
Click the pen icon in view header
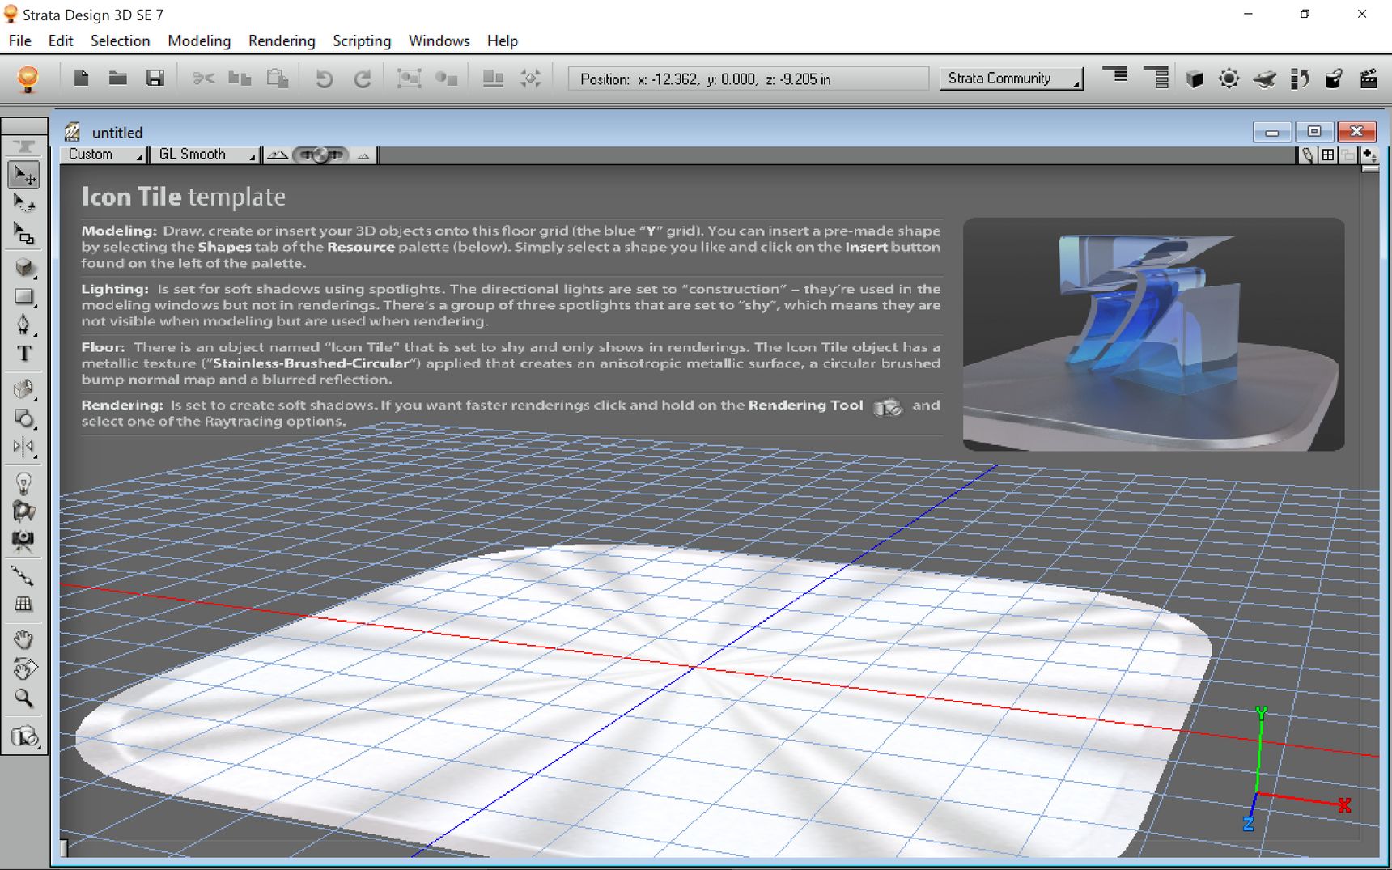coord(1307,155)
